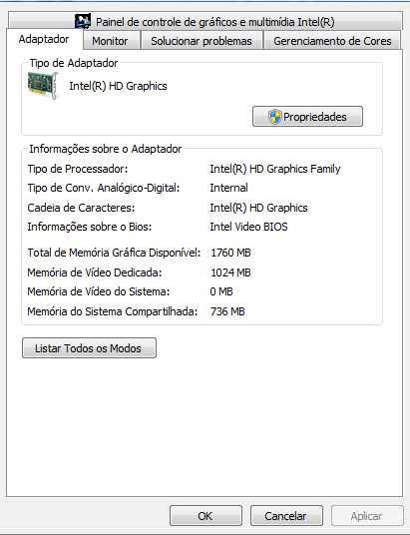This screenshot has width=410, height=535.
Task: Go to the Intel graphics panel tab
Action: pyautogui.click(x=205, y=21)
